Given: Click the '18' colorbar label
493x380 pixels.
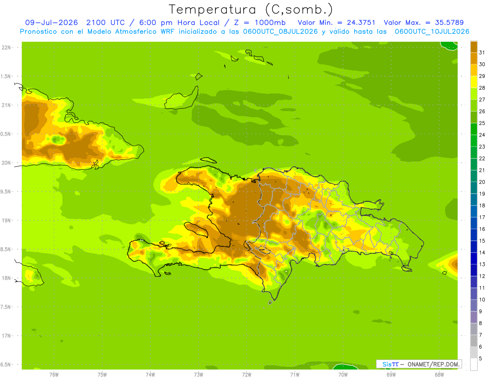Looking at the screenshot, I should coord(482,205).
